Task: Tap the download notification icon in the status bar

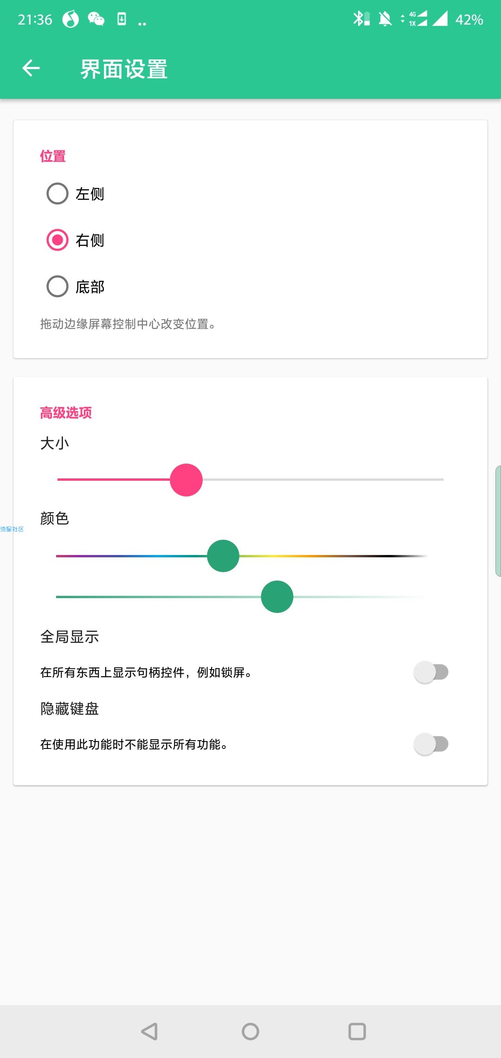Action: 122,19
